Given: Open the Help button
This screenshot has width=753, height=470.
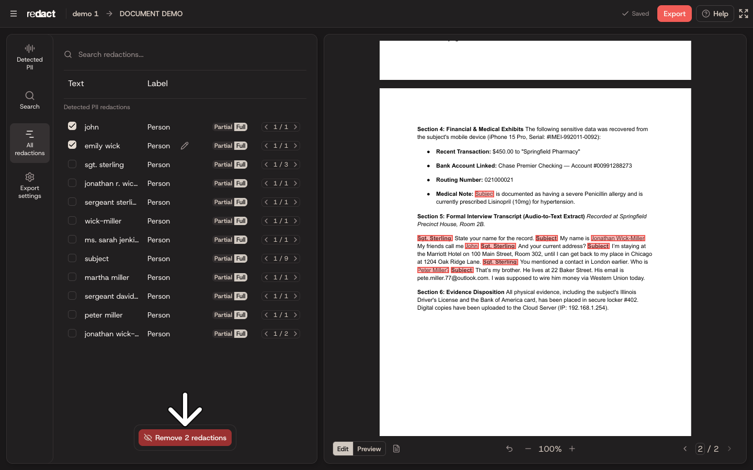Looking at the screenshot, I should click(x=715, y=14).
